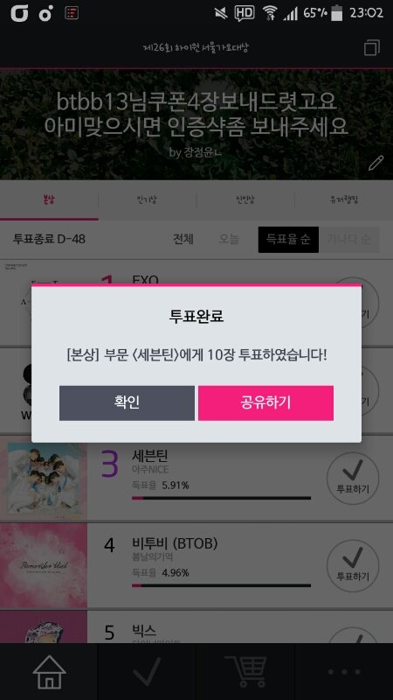Open the checkmark vote icon in bottom bar
The image size is (393, 700).
[147, 671]
